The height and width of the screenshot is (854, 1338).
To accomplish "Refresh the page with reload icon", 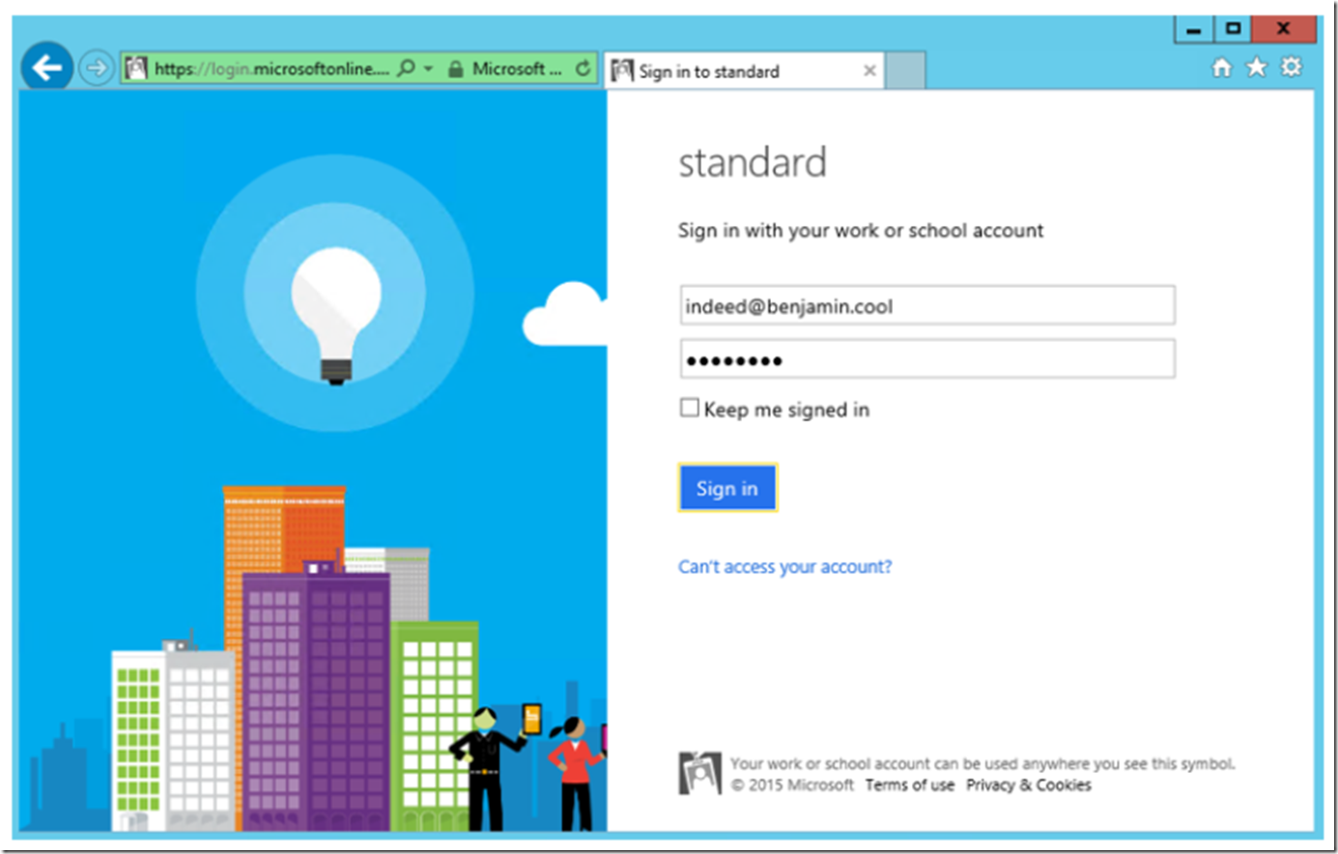I will click(583, 69).
